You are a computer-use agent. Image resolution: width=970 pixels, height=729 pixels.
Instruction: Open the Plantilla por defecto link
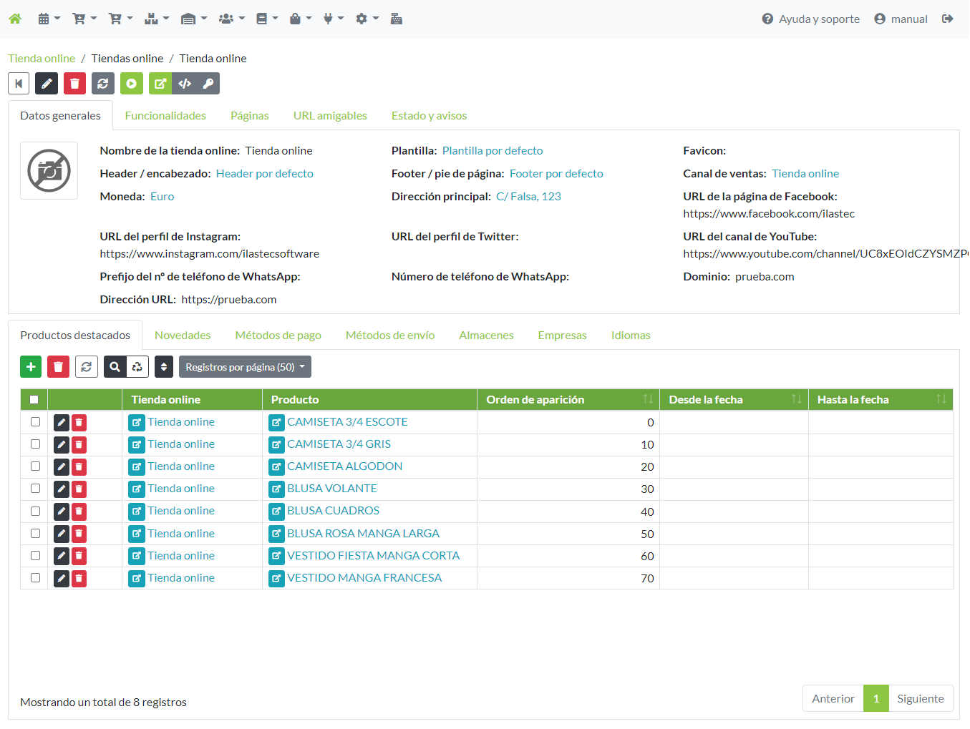click(493, 151)
